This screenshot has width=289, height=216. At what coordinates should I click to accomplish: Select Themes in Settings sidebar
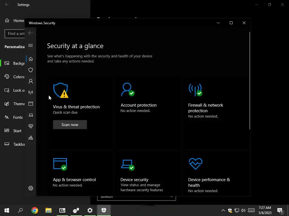click(x=14, y=104)
